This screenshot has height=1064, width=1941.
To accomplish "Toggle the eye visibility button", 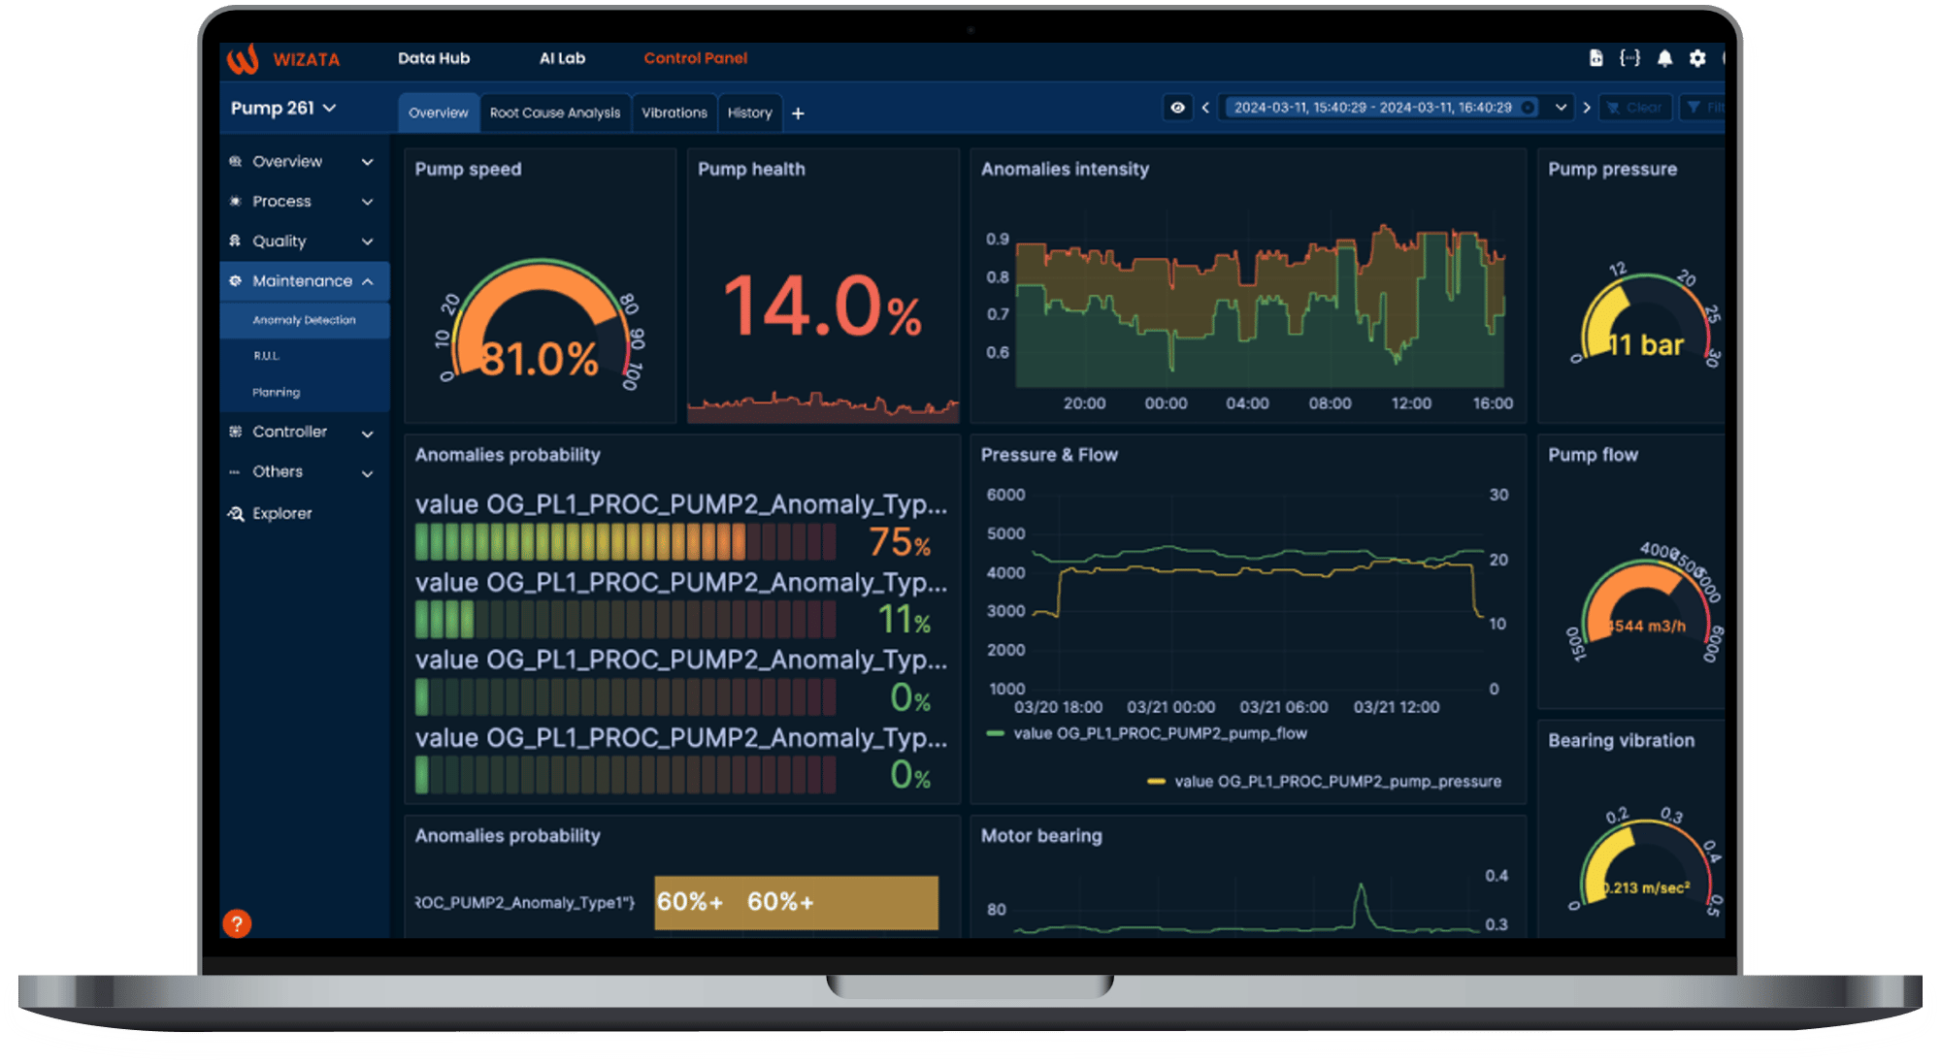I will (x=1177, y=108).
